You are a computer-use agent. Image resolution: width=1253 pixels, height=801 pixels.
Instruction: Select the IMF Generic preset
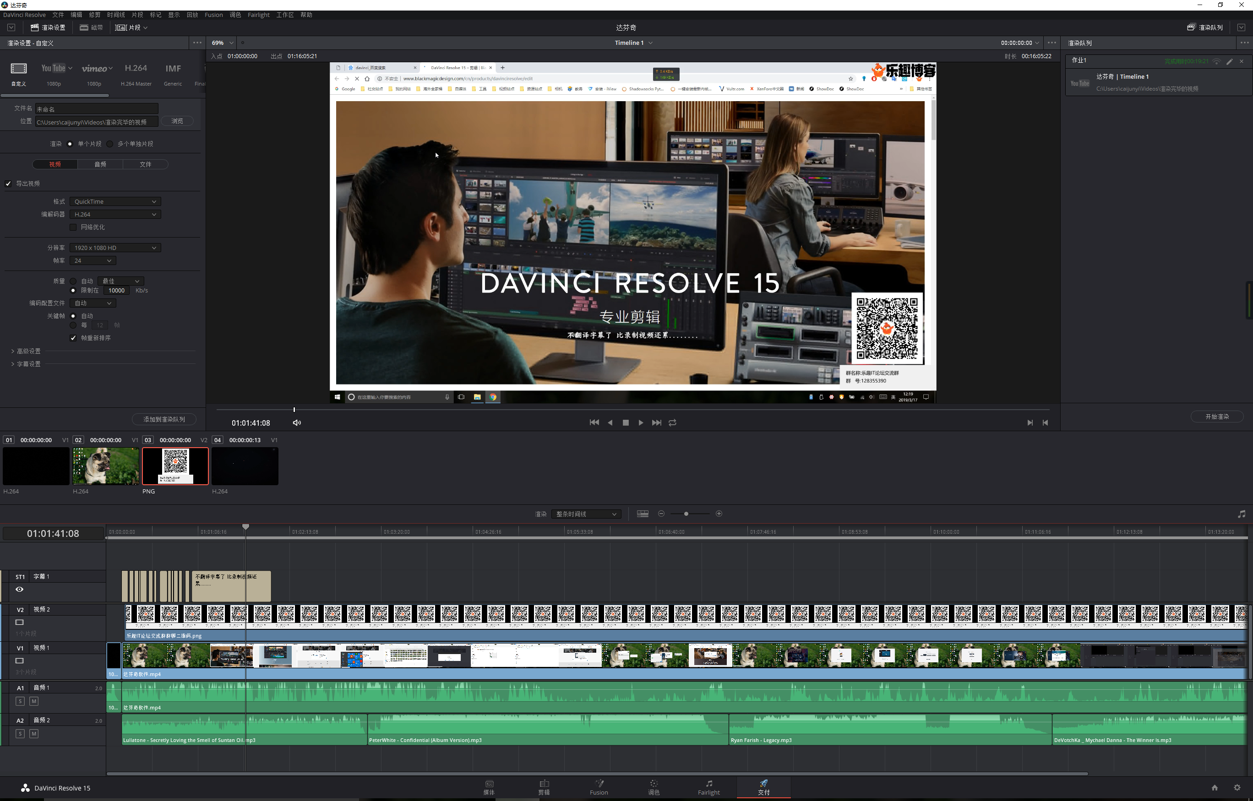coord(173,68)
